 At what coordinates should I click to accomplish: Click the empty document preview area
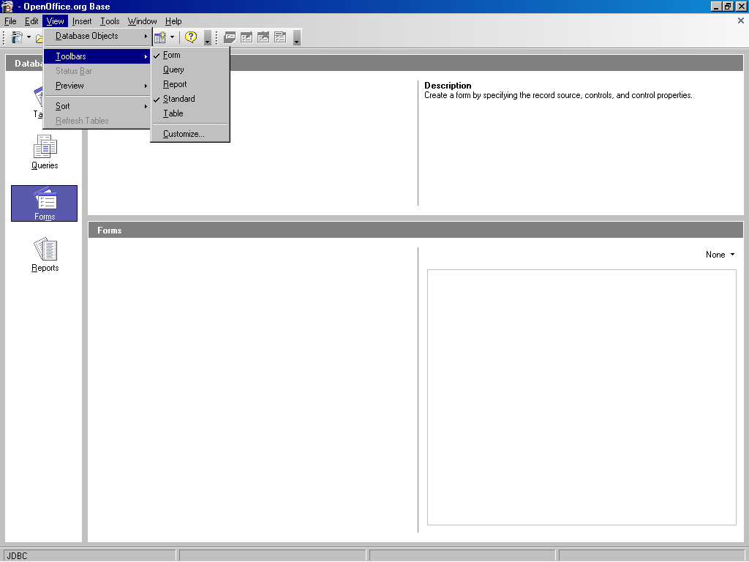(x=581, y=397)
